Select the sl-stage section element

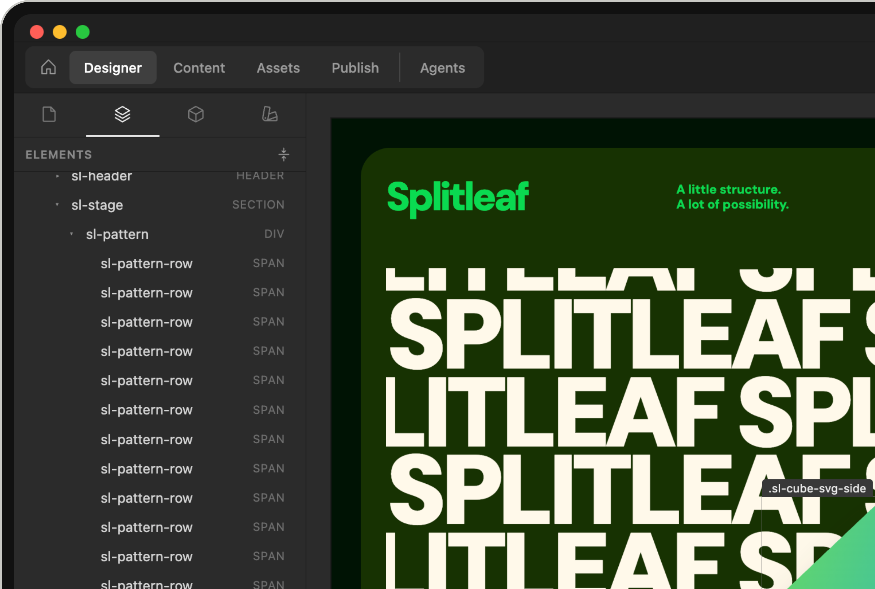[x=160, y=205]
